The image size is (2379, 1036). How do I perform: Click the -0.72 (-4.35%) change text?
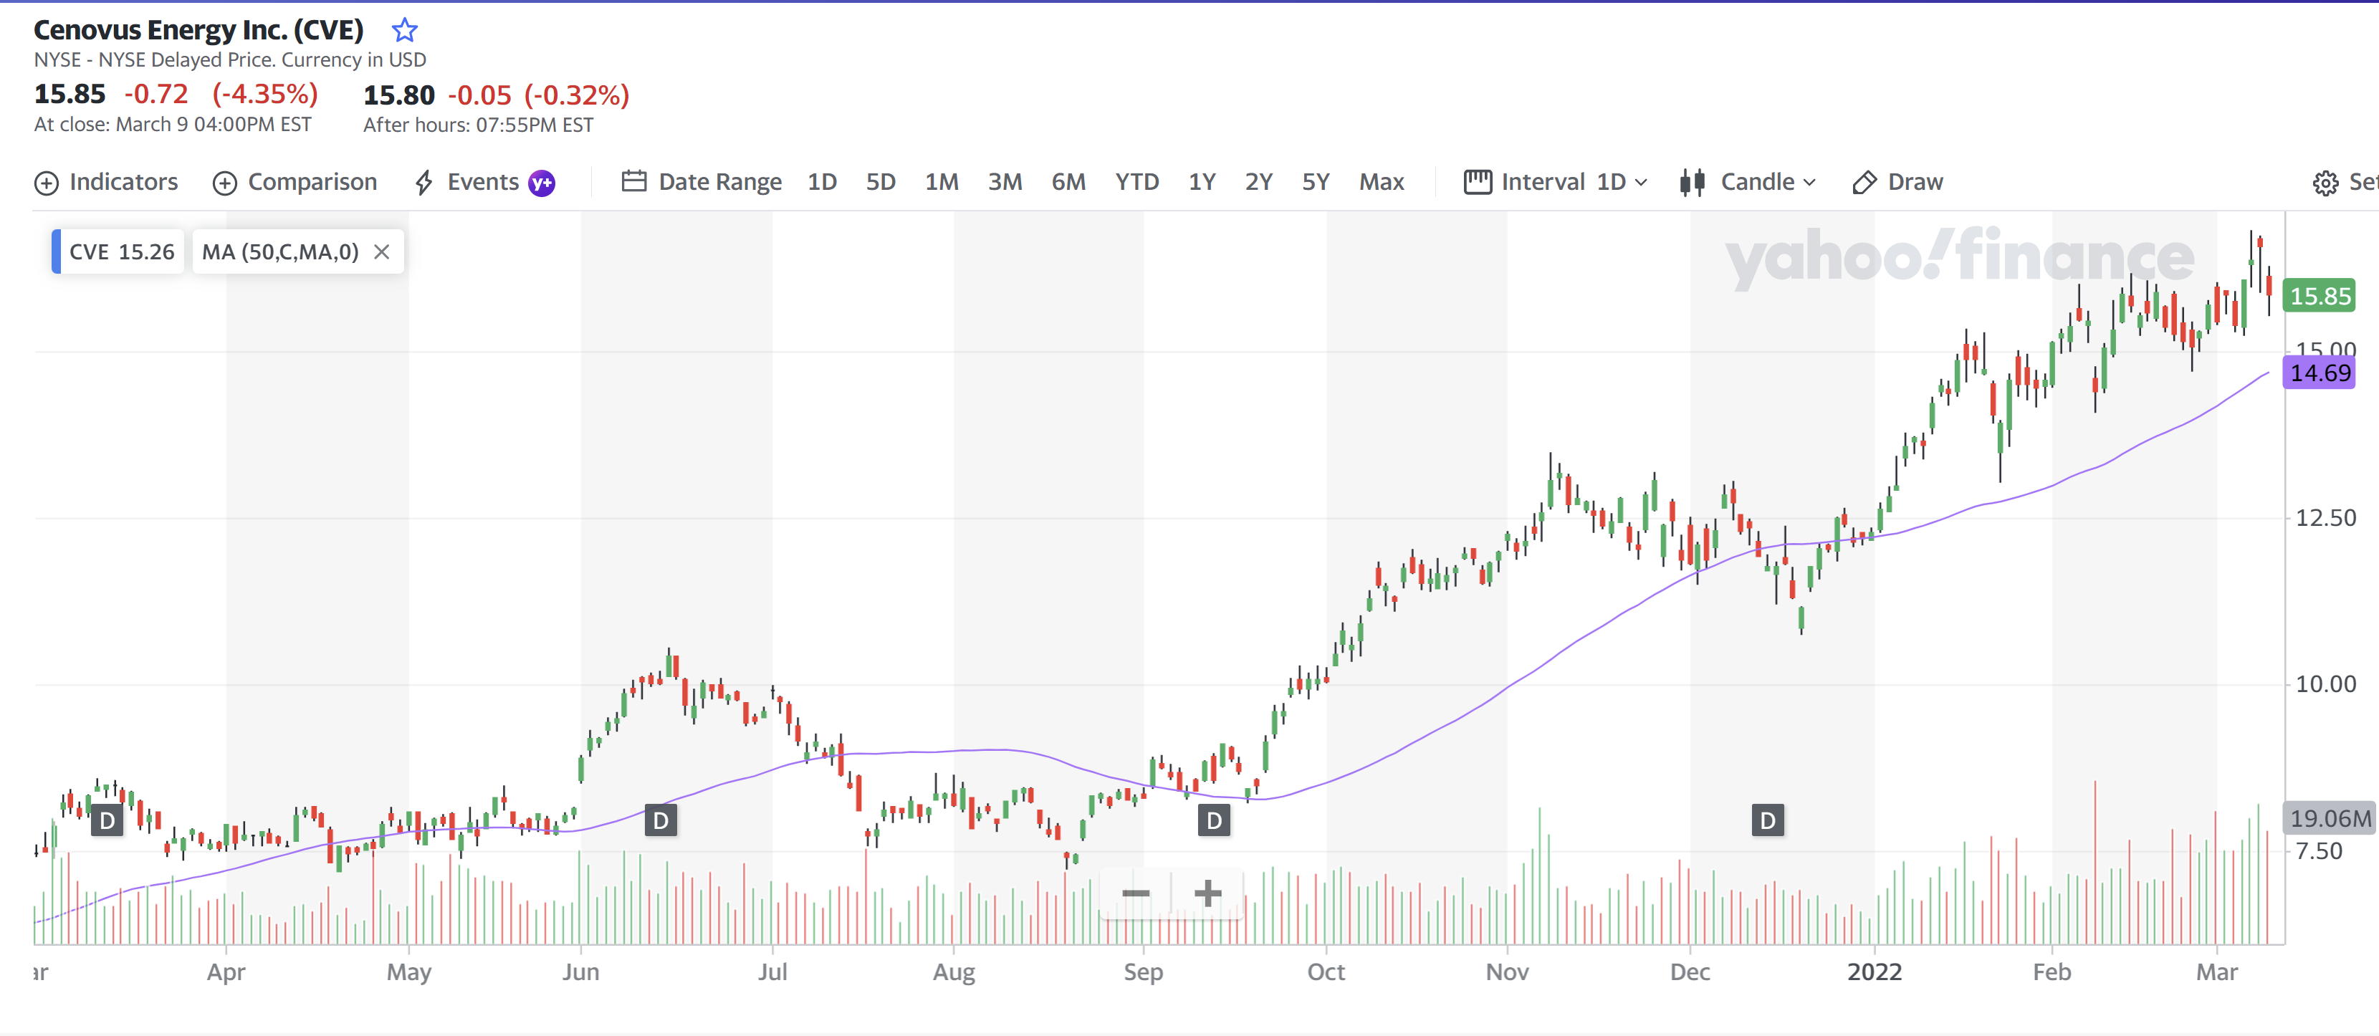tap(221, 94)
